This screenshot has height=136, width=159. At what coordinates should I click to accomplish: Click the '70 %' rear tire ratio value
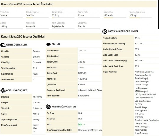tap(137, 66)
